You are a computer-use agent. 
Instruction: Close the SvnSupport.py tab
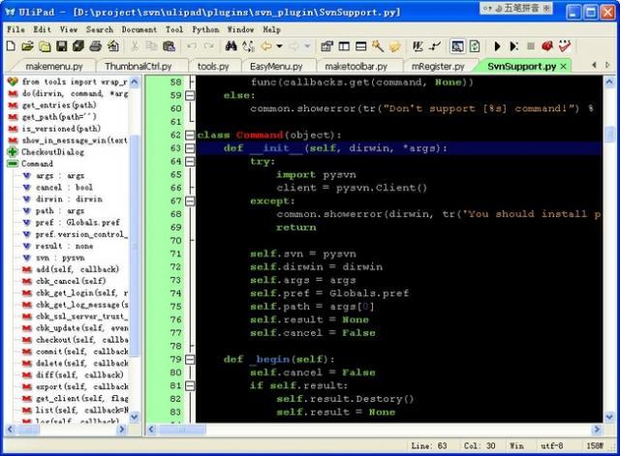[x=561, y=66]
